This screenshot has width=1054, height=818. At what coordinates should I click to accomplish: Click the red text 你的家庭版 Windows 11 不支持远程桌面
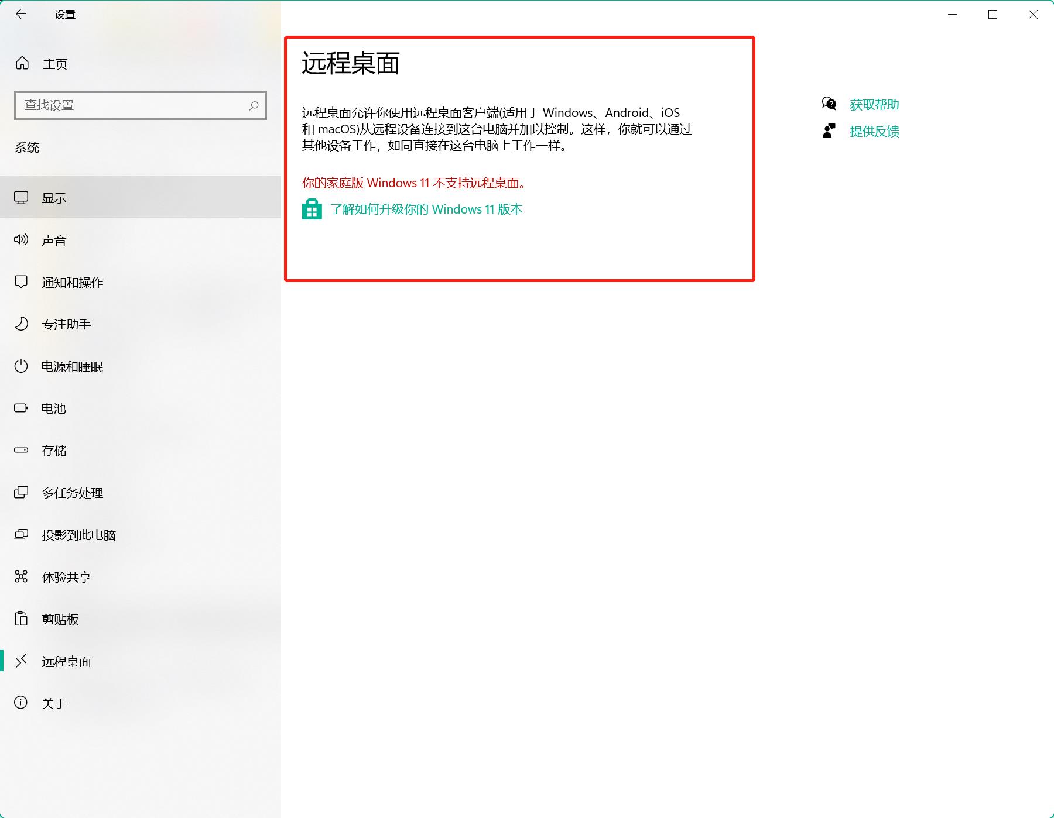click(414, 183)
